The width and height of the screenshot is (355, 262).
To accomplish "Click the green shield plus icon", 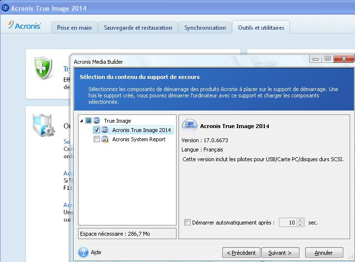I will click(43, 68).
